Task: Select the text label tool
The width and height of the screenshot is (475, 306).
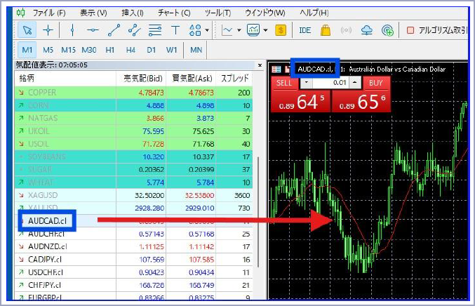Action: pyautogui.click(x=175, y=30)
